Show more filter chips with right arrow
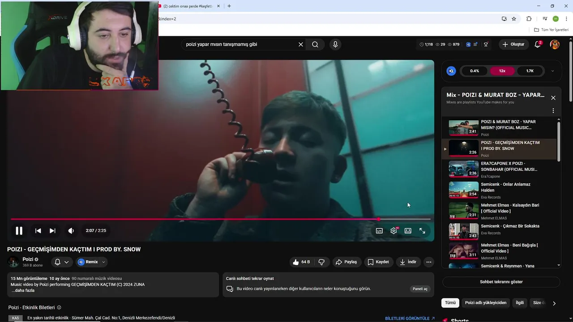The height and width of the screenshot is (322, 573). pos(554,303)
